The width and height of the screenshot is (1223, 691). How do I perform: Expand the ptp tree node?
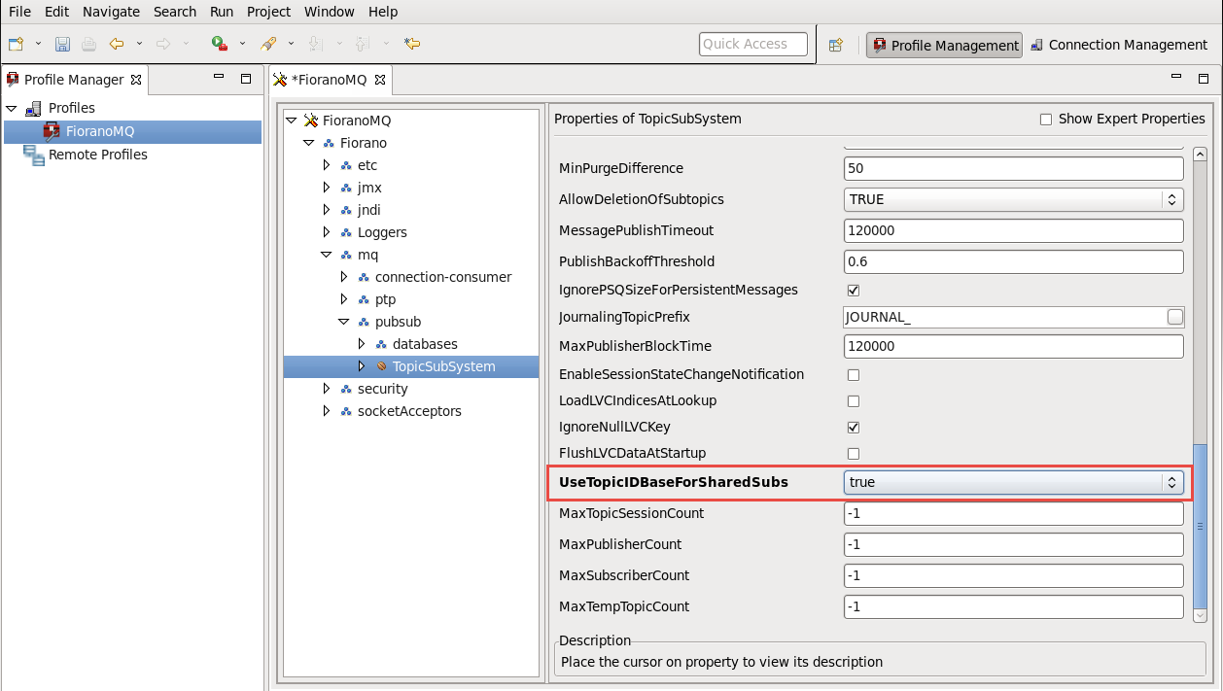click(344, 299)
